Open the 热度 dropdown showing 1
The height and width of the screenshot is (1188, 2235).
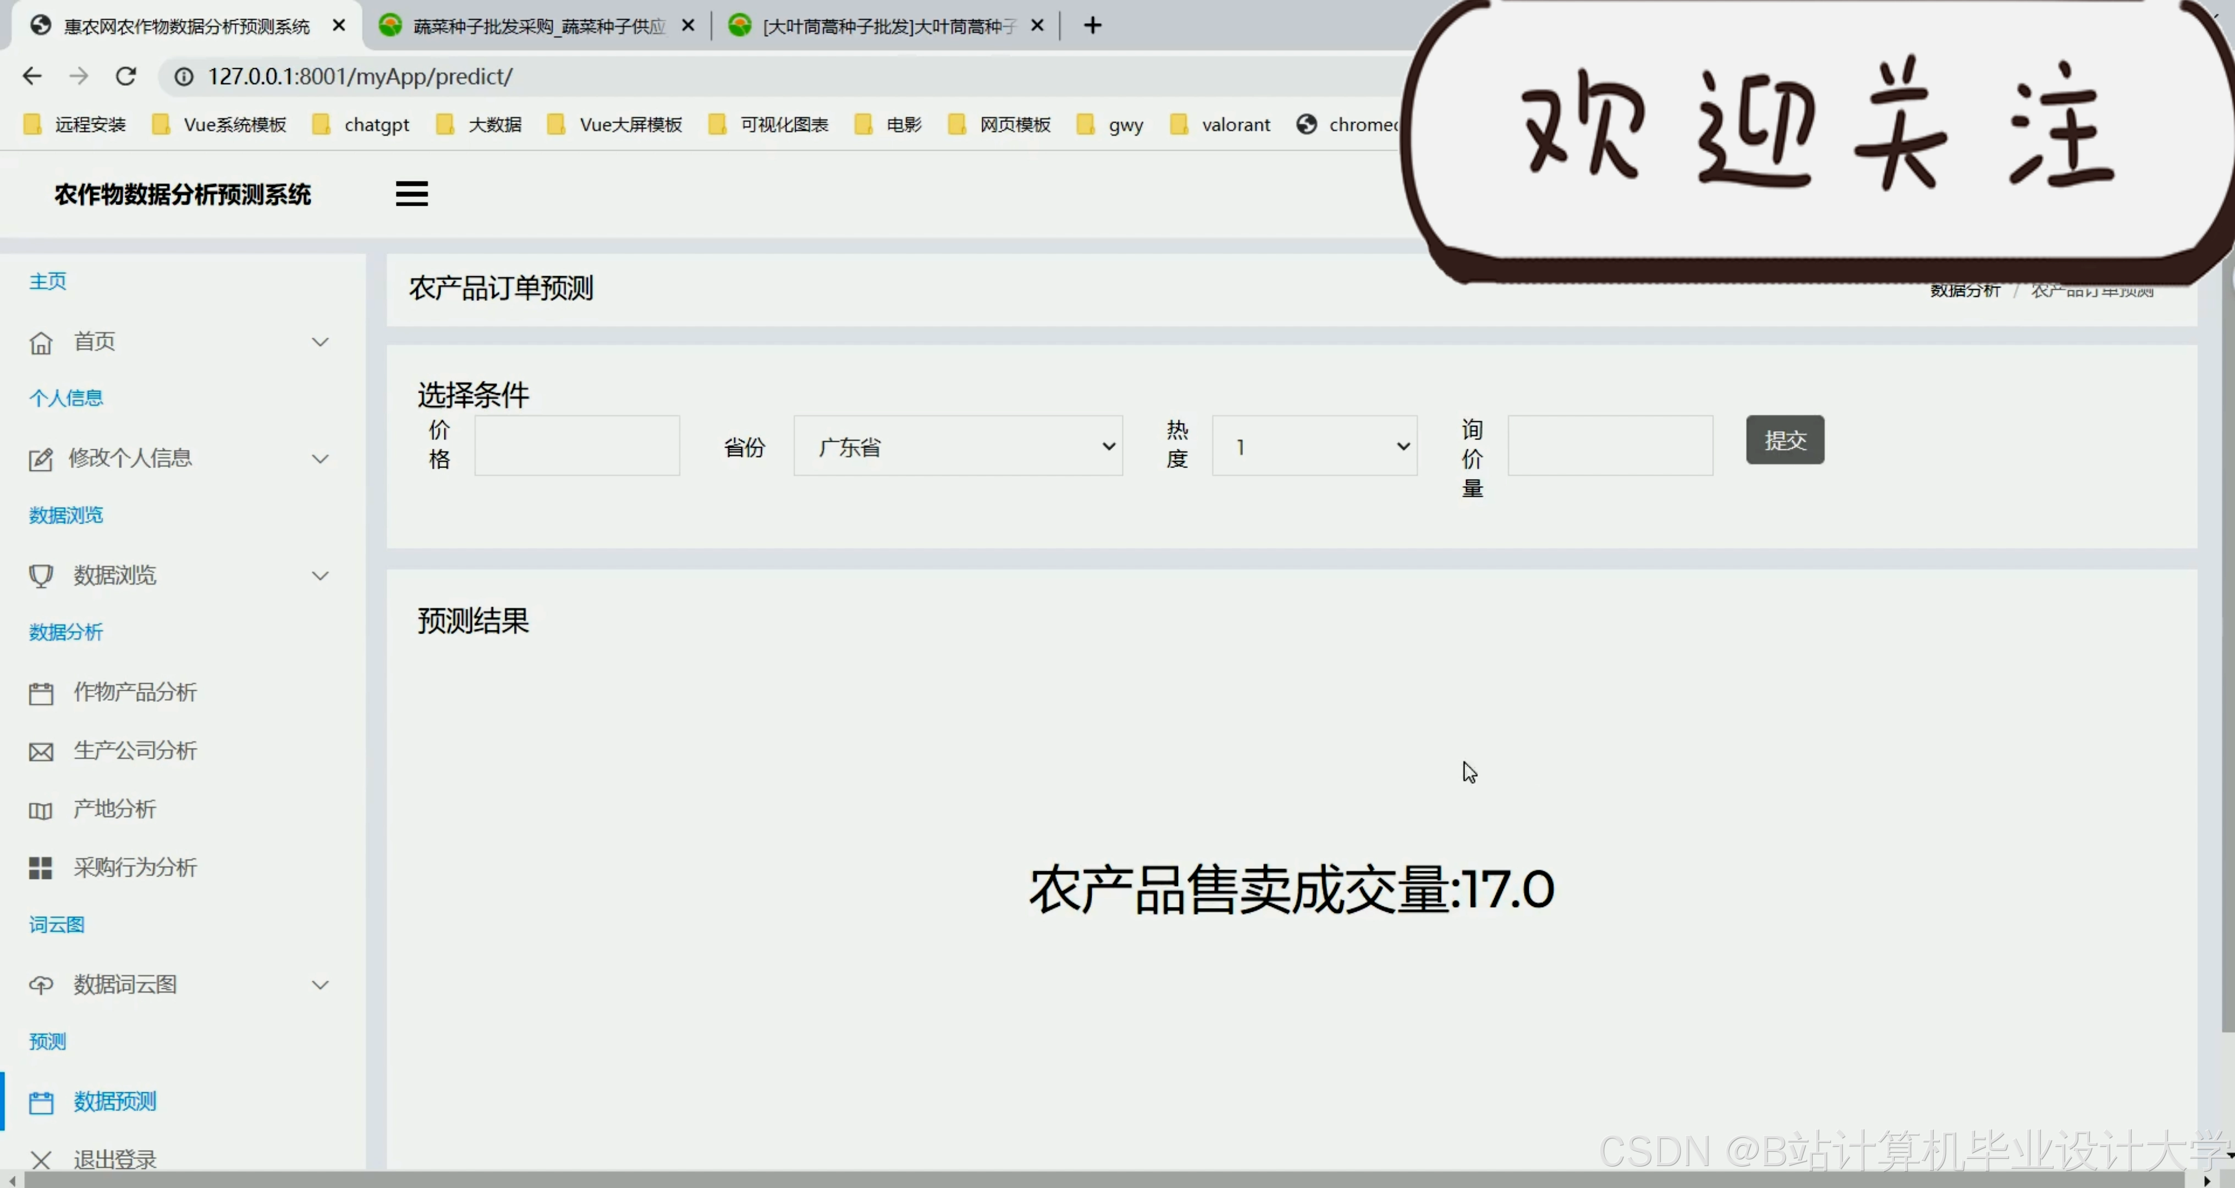click(1314, 446)
